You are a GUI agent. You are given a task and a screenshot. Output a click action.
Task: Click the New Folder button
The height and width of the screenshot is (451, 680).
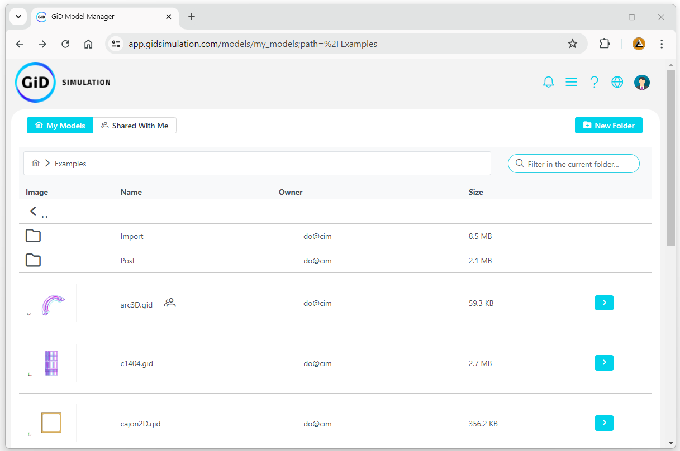(608, 126)
